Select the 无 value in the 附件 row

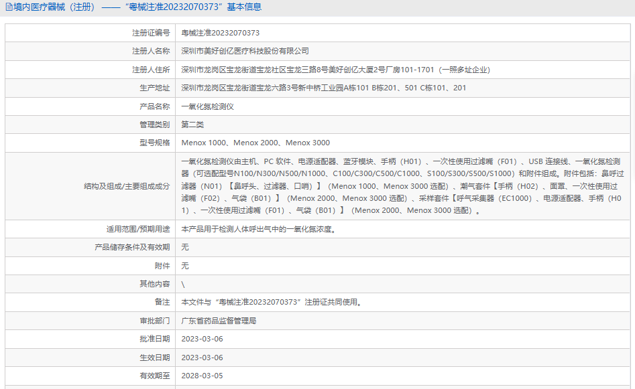[185, 266]
